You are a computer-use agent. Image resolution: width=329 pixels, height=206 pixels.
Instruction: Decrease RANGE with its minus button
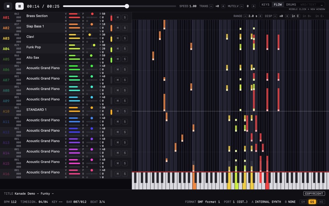pyautogui.click(x=245, y=16)
